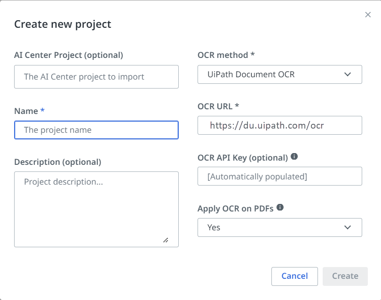381x300 pixels.
Task: Open the UiPath Document OCR combo box
Action: pos(280,74)
